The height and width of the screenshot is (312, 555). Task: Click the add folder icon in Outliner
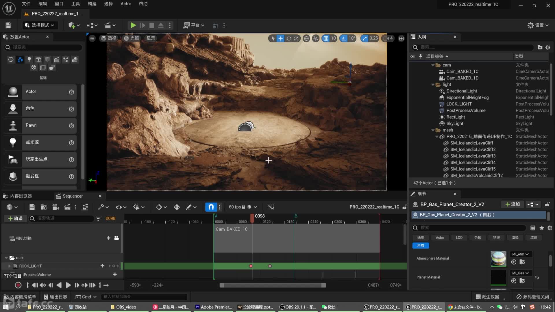540,47
